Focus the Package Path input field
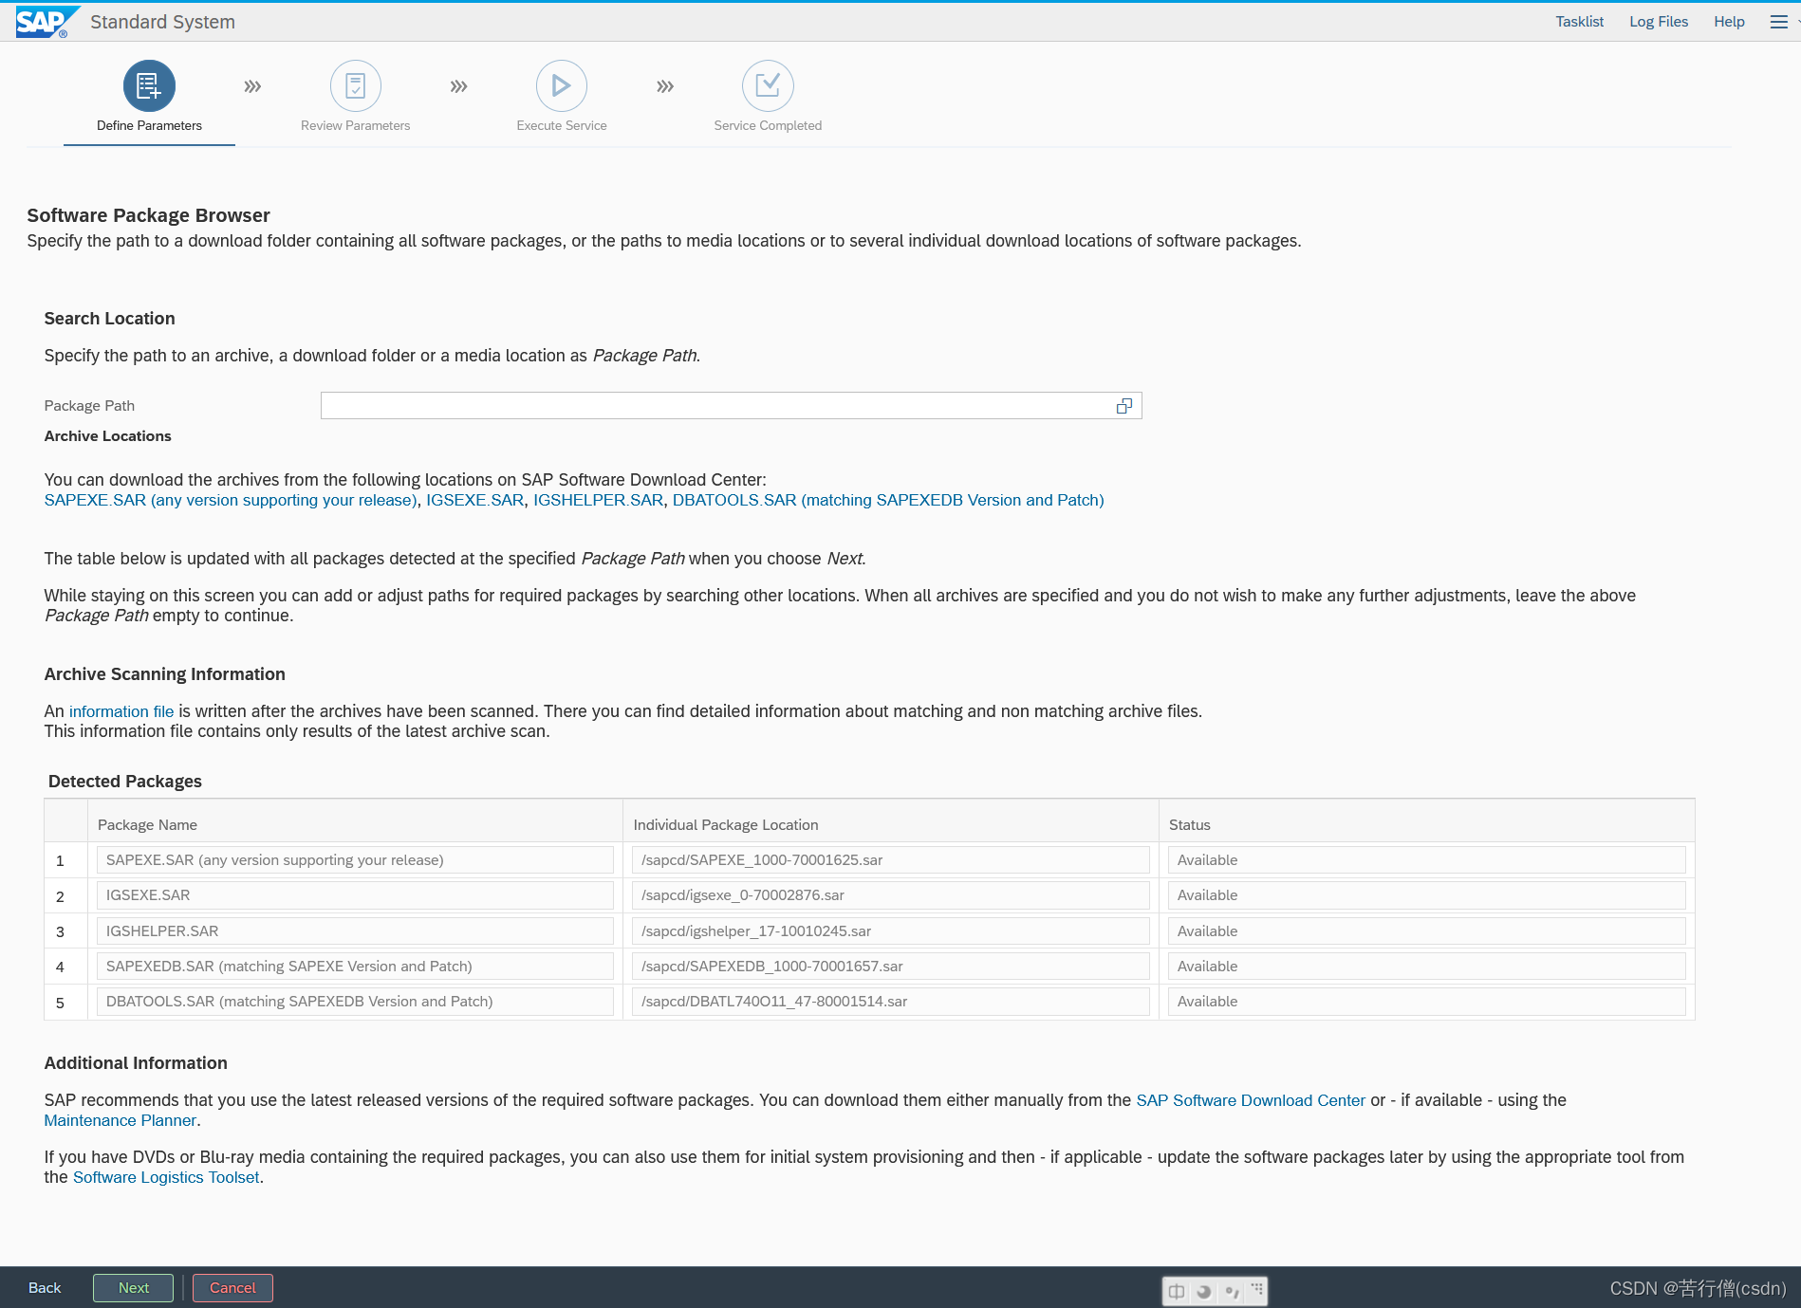Image resolution: width=1801 pixels, height=1308 pixels. coord(731,406)
